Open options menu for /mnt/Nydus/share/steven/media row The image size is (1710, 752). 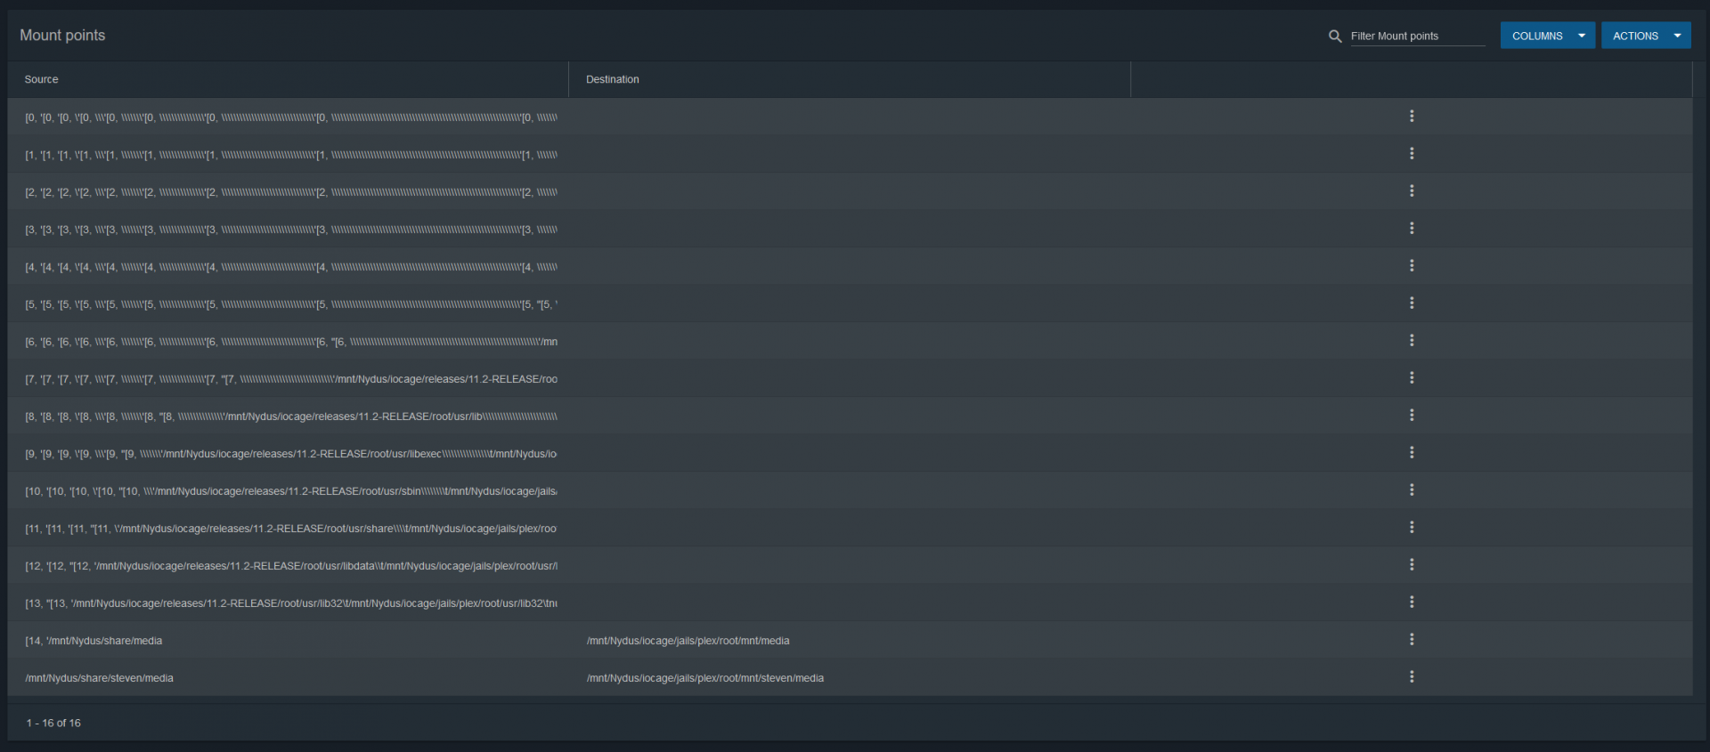point(1412,677)
